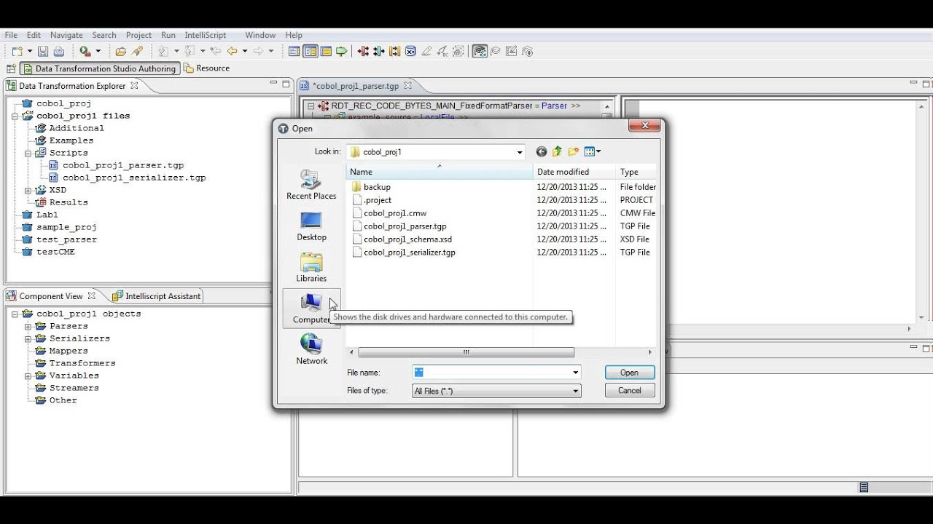Click the graduation cap learn icon in the toolbar
Screen dimensions: 933x524
[x=496, y=51]
